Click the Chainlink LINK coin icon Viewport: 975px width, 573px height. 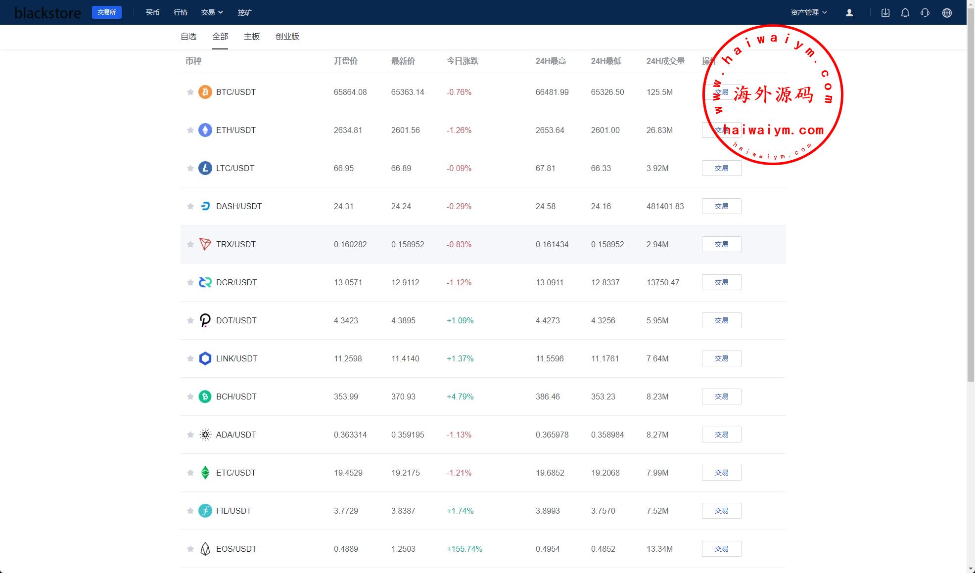tap(205, 358)
